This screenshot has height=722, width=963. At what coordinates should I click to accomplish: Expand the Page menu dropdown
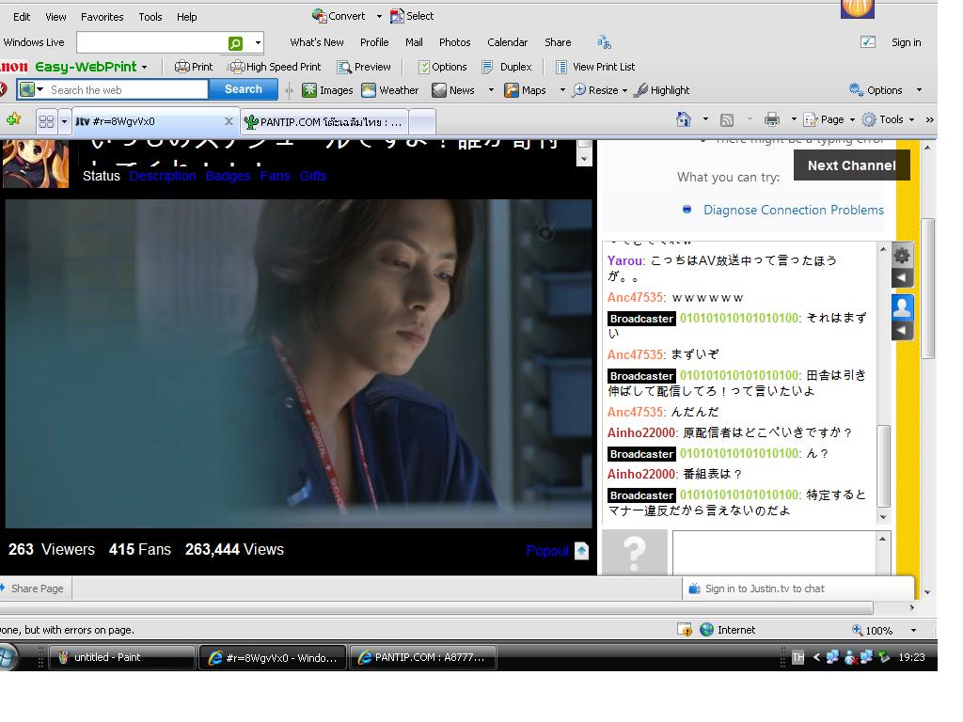(852, 119)
